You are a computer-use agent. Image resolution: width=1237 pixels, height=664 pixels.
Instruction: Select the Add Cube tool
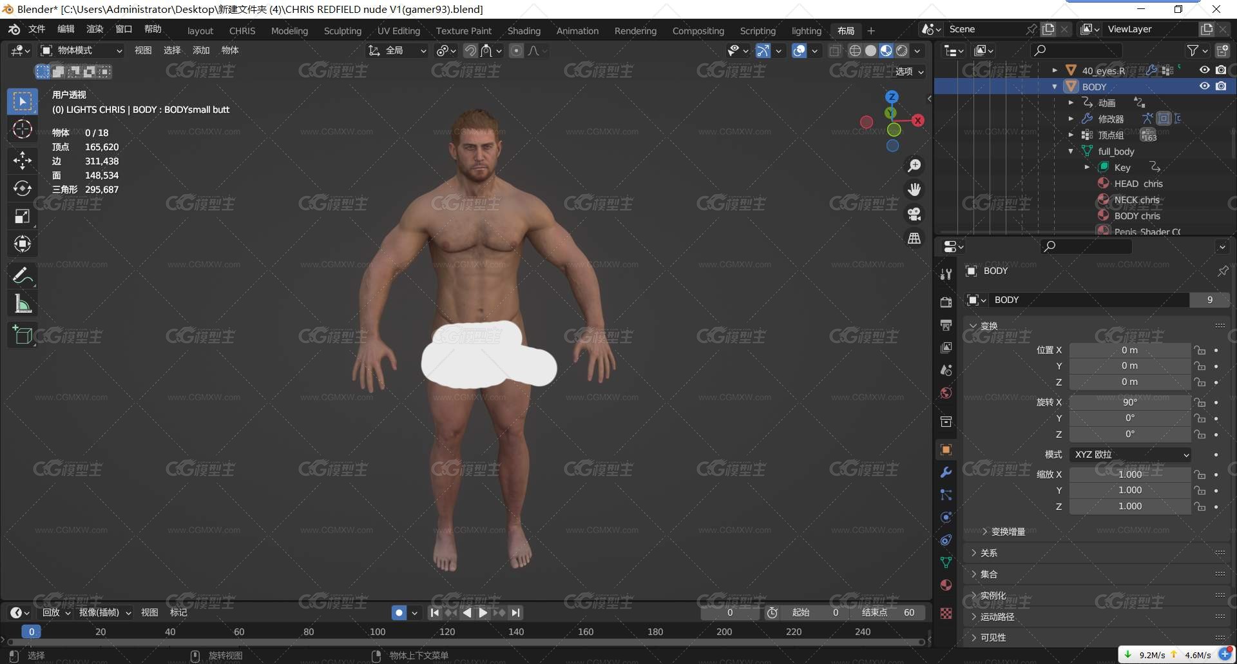(x=23, y=335)
